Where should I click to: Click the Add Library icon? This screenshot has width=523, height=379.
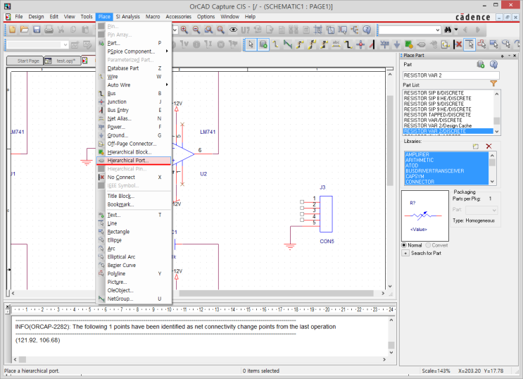click(476, 147)
